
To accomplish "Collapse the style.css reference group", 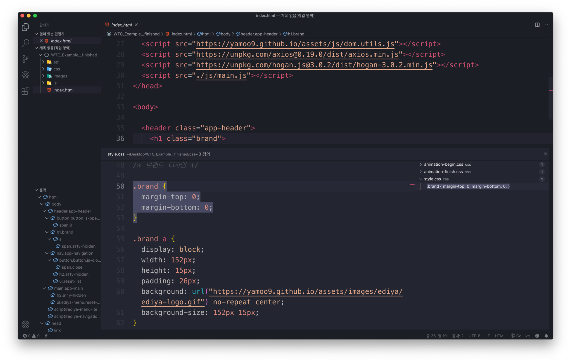I will coord(421,179).
